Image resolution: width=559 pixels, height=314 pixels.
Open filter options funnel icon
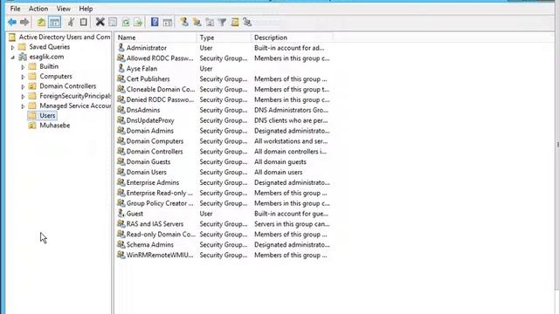pos(222,23)
